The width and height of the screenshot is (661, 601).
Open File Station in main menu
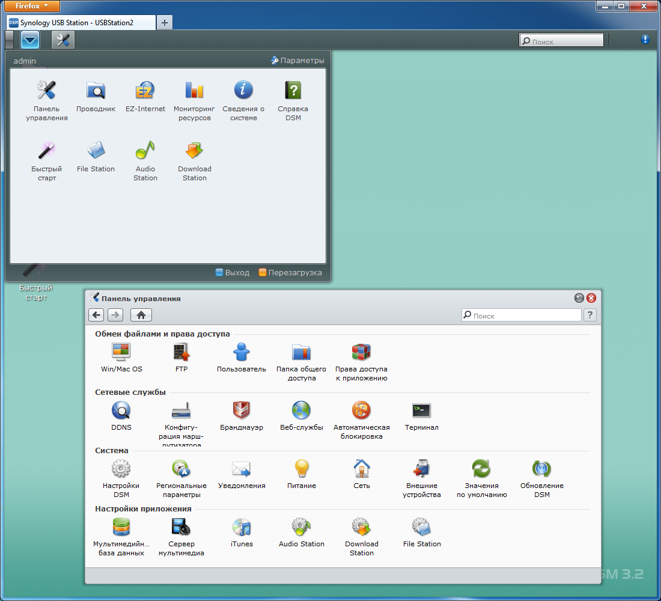96,156
